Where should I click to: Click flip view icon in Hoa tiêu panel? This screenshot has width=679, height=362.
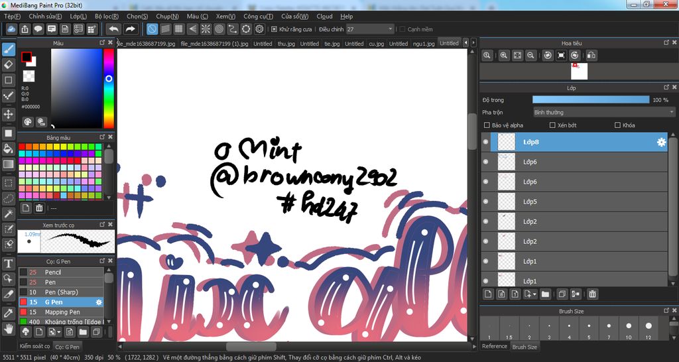pyautogui.click(x=591, y=55)
